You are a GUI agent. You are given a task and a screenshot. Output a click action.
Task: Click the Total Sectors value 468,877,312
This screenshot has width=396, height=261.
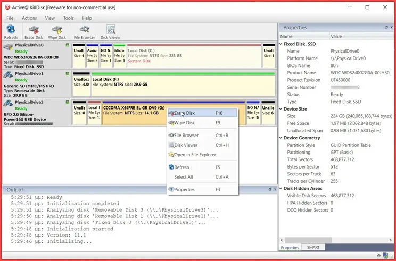pyautogui.click(x=342, y=159)
